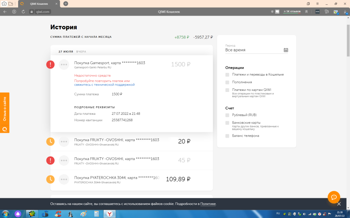Open the Период Все время selector
Viewport: 350px width, 218px height.
256,48
